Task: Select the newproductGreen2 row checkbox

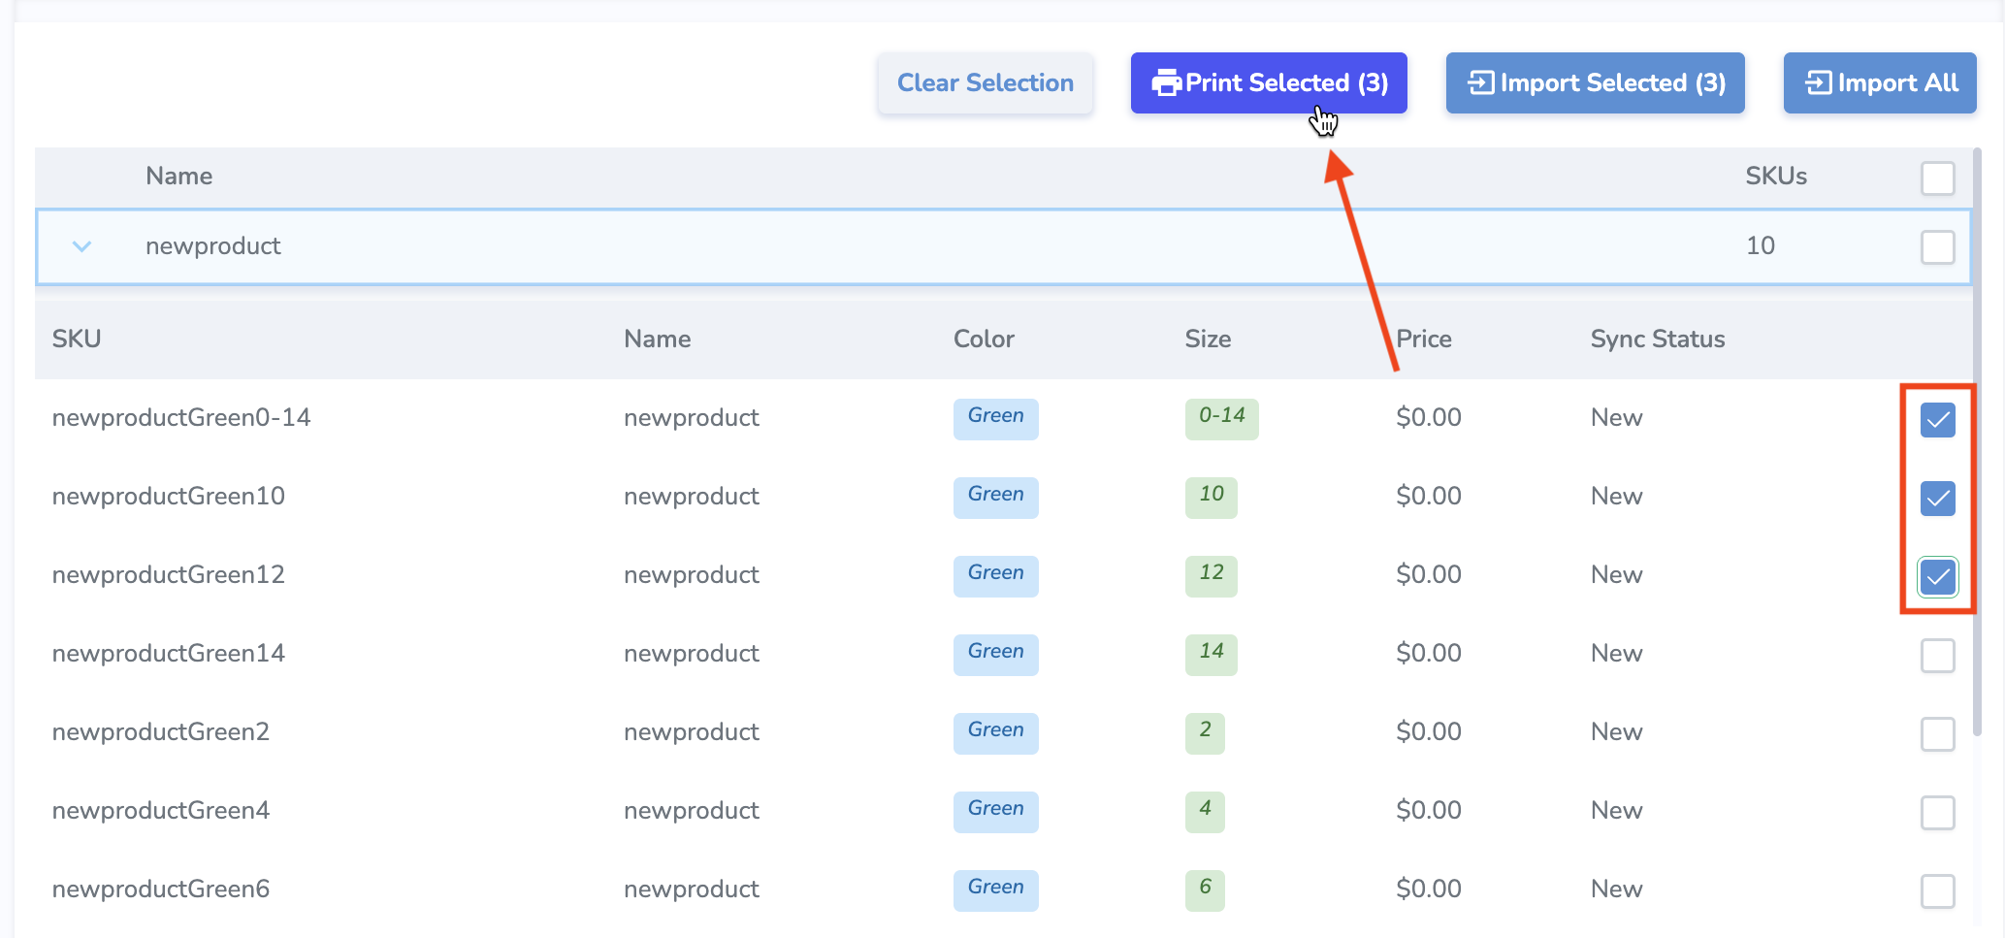Action: pos(1937,734)
